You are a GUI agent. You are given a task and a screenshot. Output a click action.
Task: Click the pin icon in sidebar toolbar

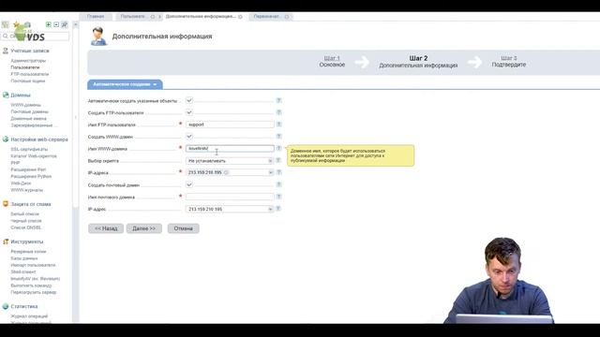click(x=65, y=24)
